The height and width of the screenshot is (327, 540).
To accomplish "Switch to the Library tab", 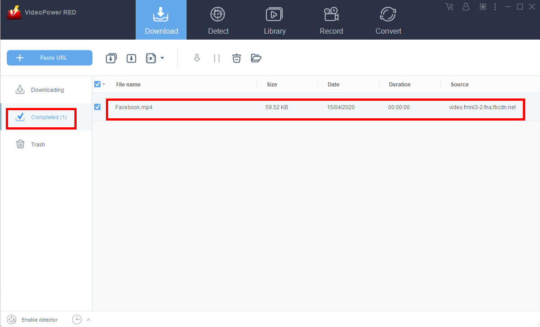I will 275,19.
